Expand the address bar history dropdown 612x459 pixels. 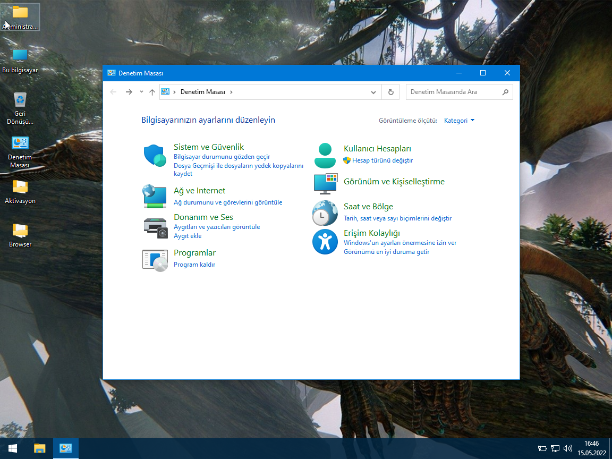click(x=373, y=92)
